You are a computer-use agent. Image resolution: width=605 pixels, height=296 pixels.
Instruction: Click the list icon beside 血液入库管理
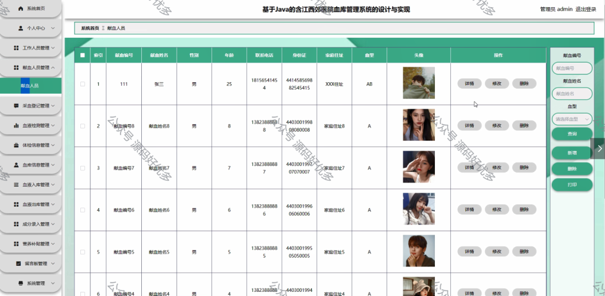pos(16,185)
